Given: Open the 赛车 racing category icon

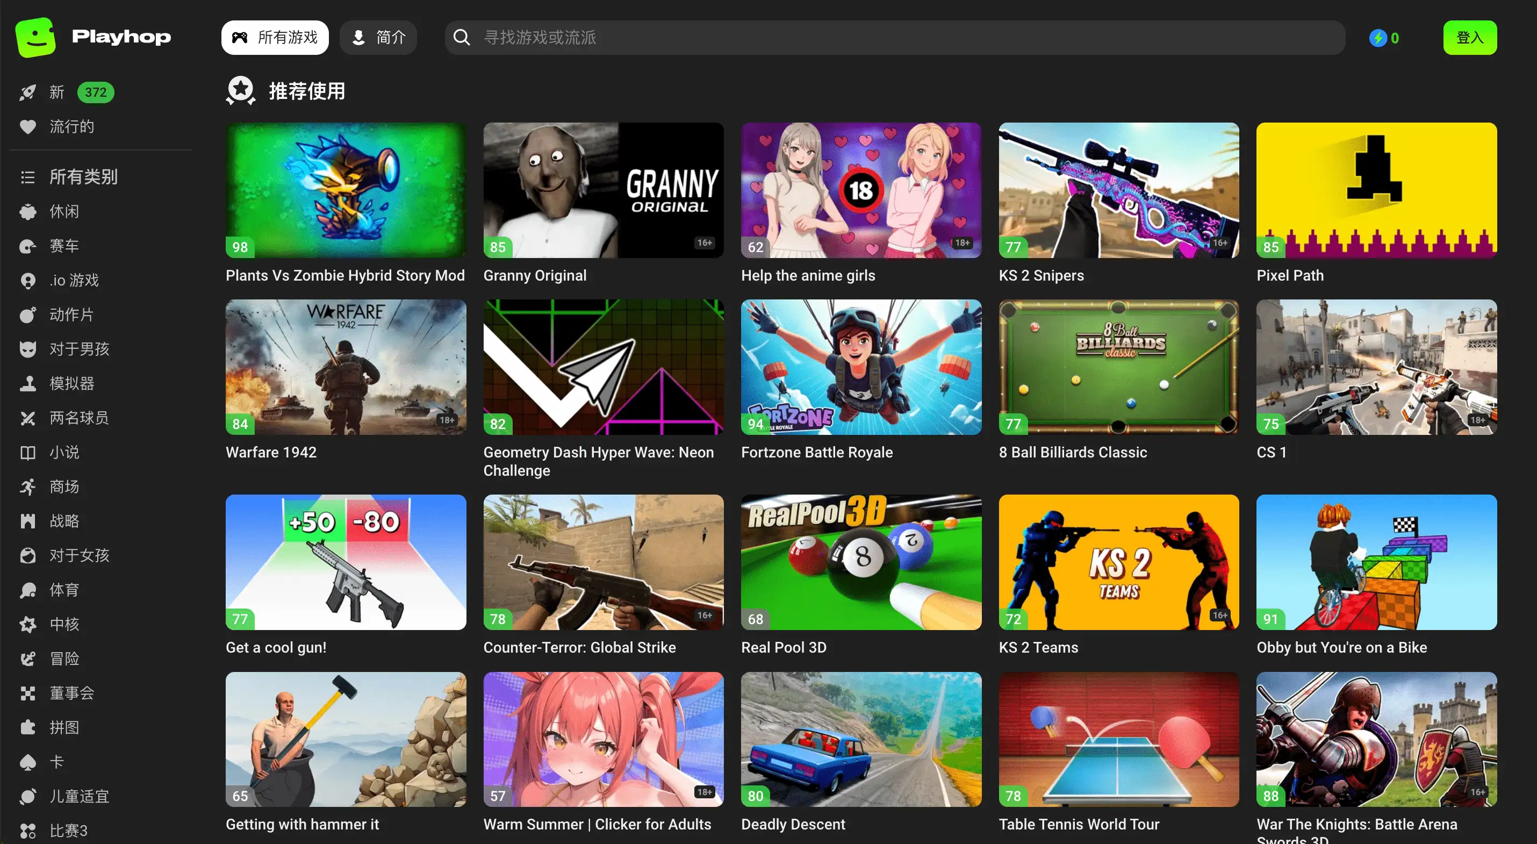Looking at the screenshot, I should pyautogui.click(x=27, y=246).
